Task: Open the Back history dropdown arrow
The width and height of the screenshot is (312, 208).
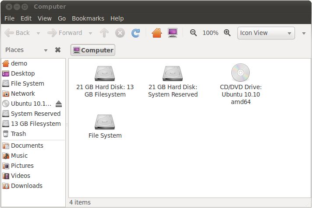Action: click(38, 33)
